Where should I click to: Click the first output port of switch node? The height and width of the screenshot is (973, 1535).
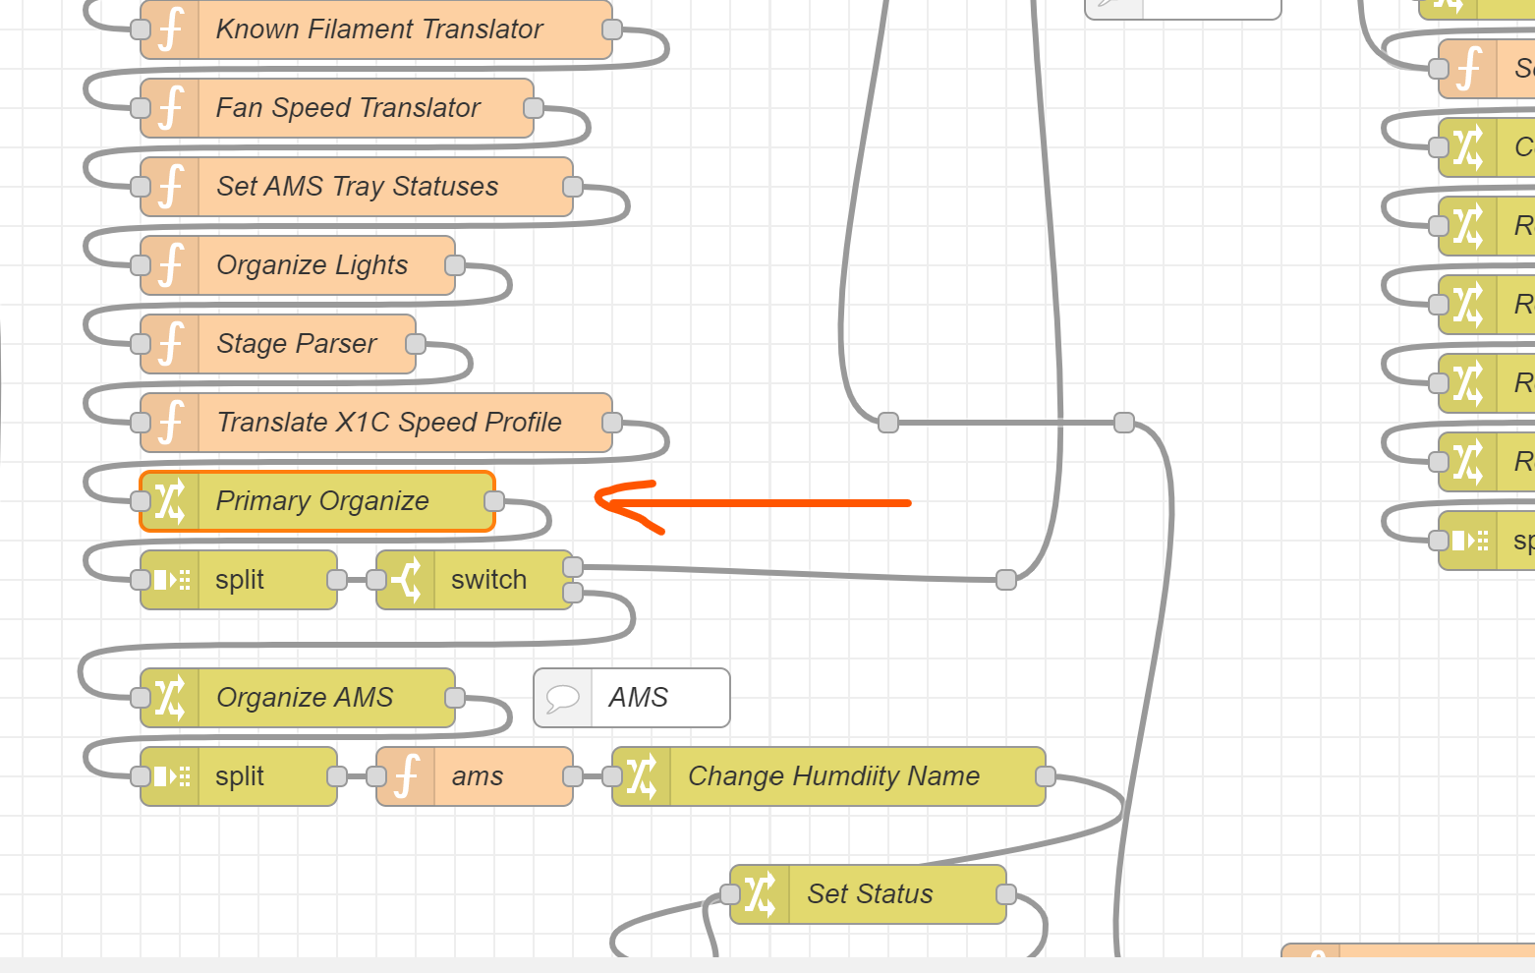click(573, 567)
